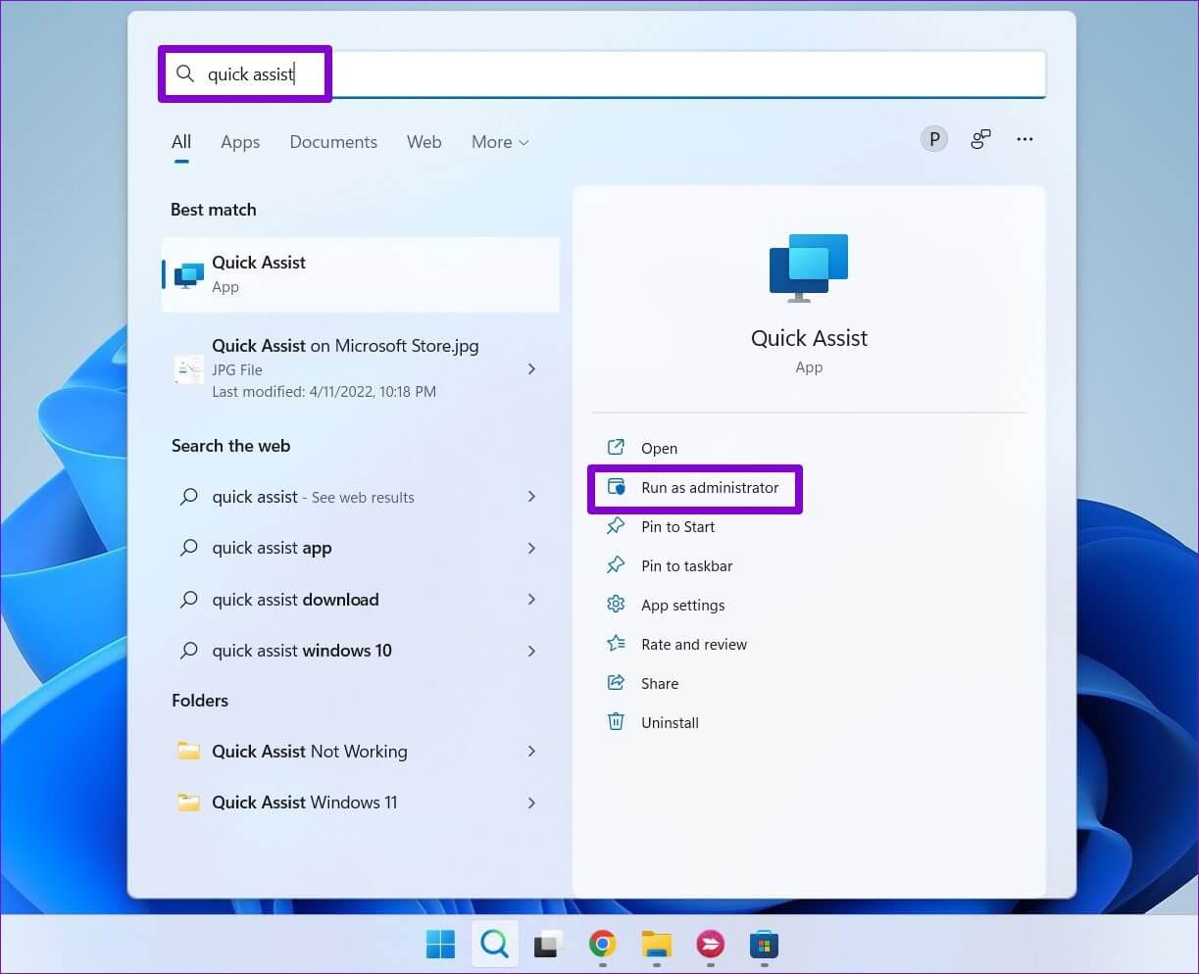Click the search feedback/connect icon
1199x974 pixels.
tap(980, 139)
